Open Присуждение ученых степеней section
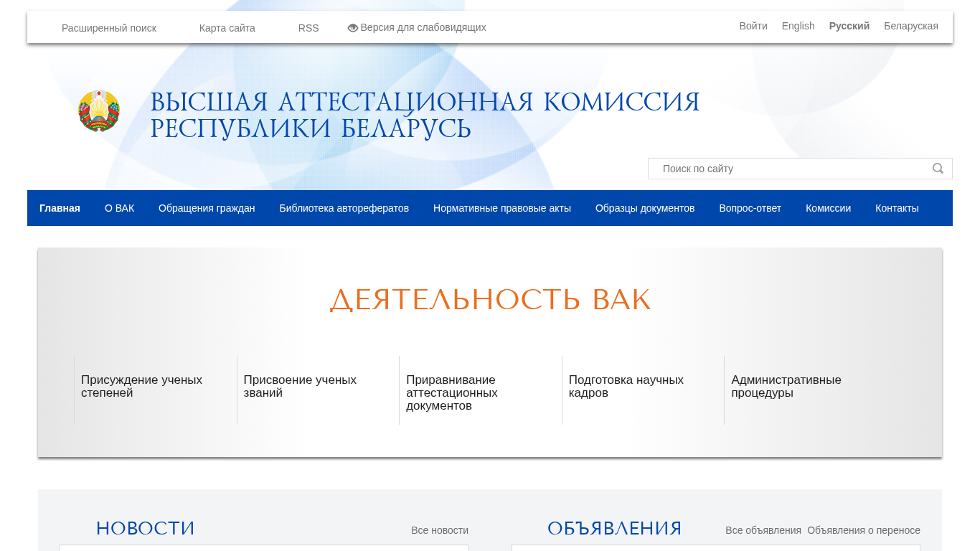Image resolution: width=980 pixels, height=551 pixels. (x=142, y=386)
